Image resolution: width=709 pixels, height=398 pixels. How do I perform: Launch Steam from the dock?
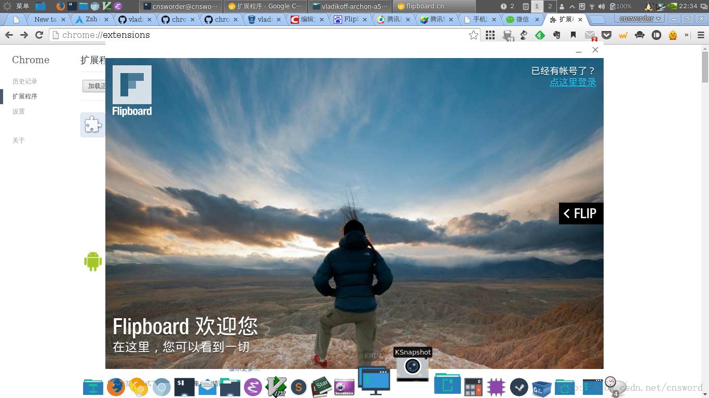pyautogui.click(x=519, y=387)
